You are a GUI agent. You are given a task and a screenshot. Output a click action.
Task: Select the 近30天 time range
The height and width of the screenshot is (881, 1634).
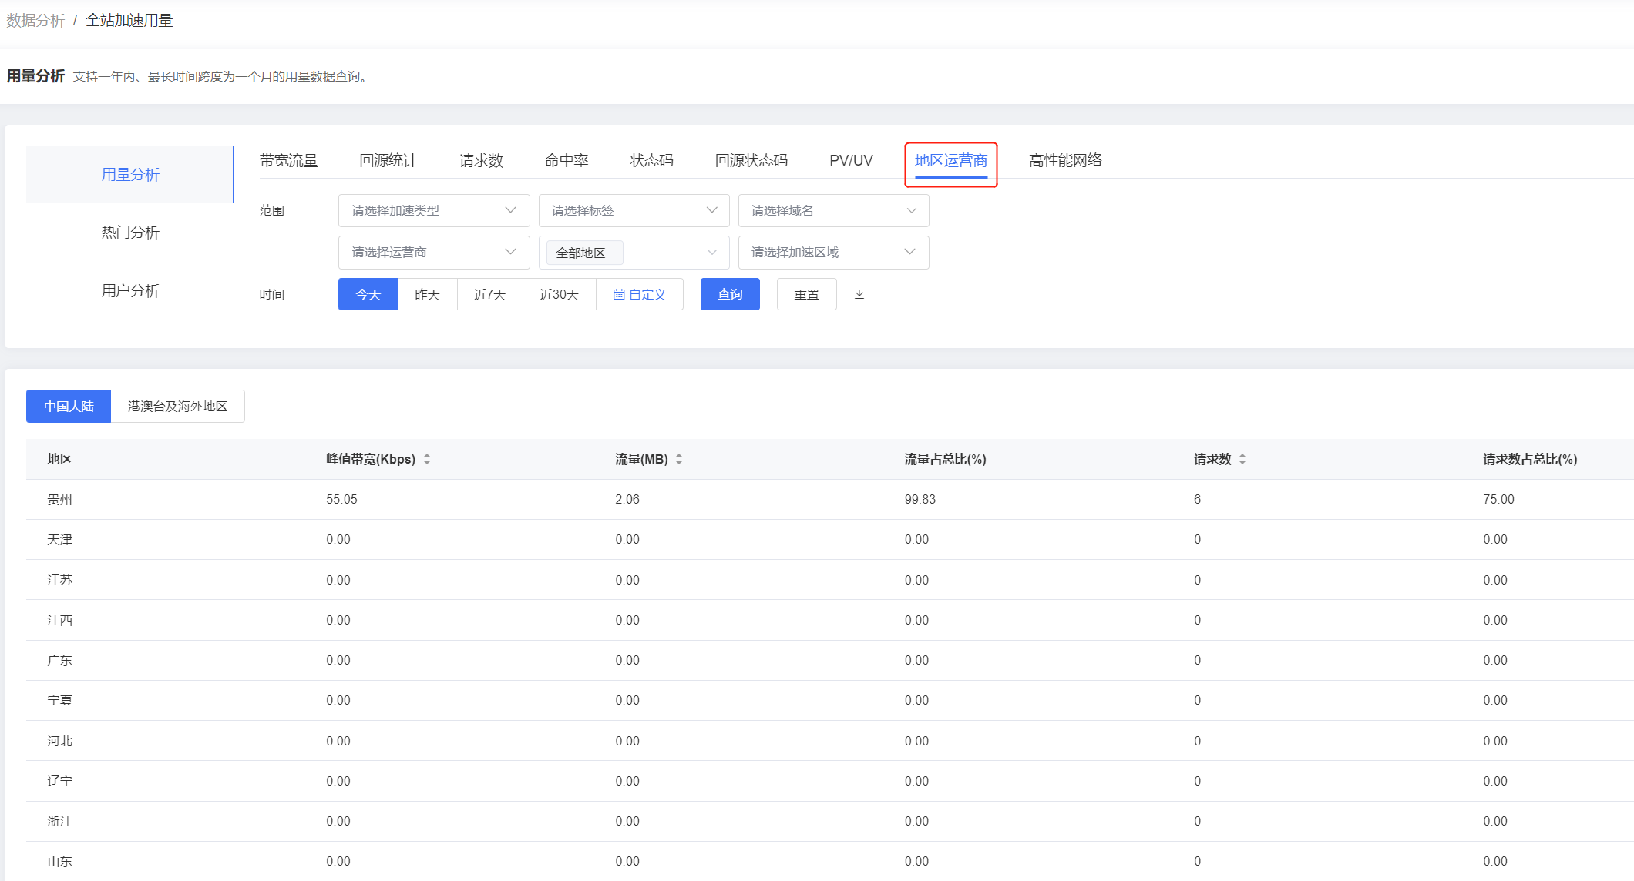point(560,294)
